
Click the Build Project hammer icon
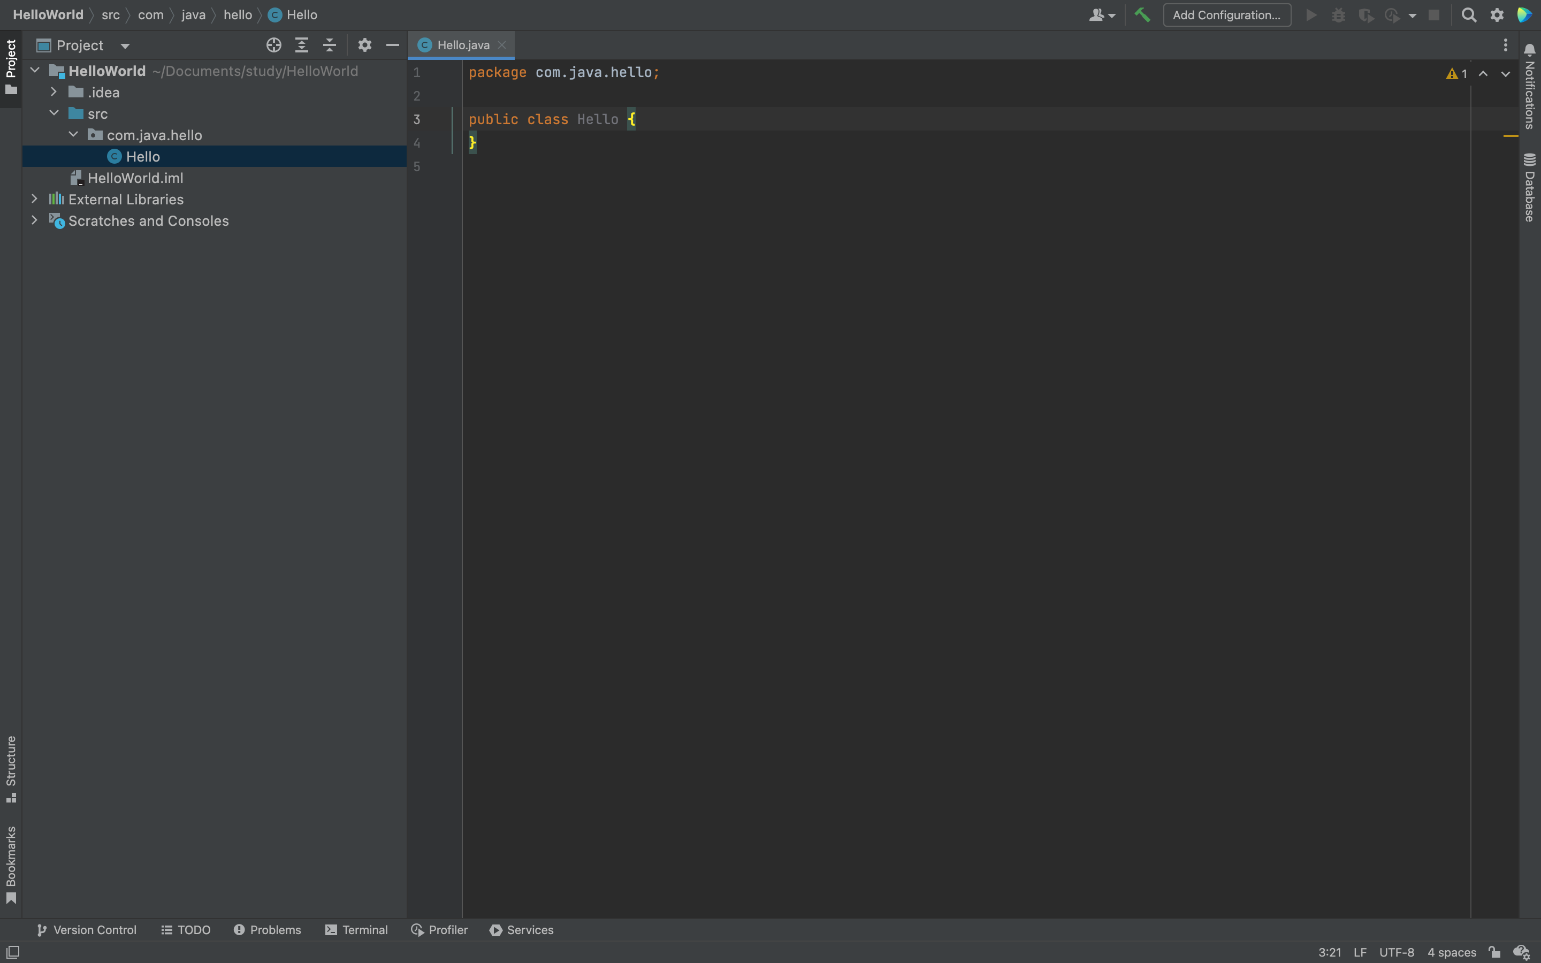tap(1142, 14)
